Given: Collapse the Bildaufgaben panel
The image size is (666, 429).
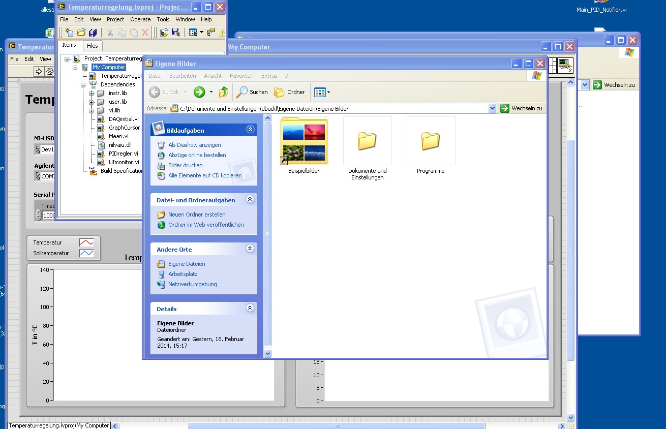Looking at the screenshot, I should pos(250,130).
